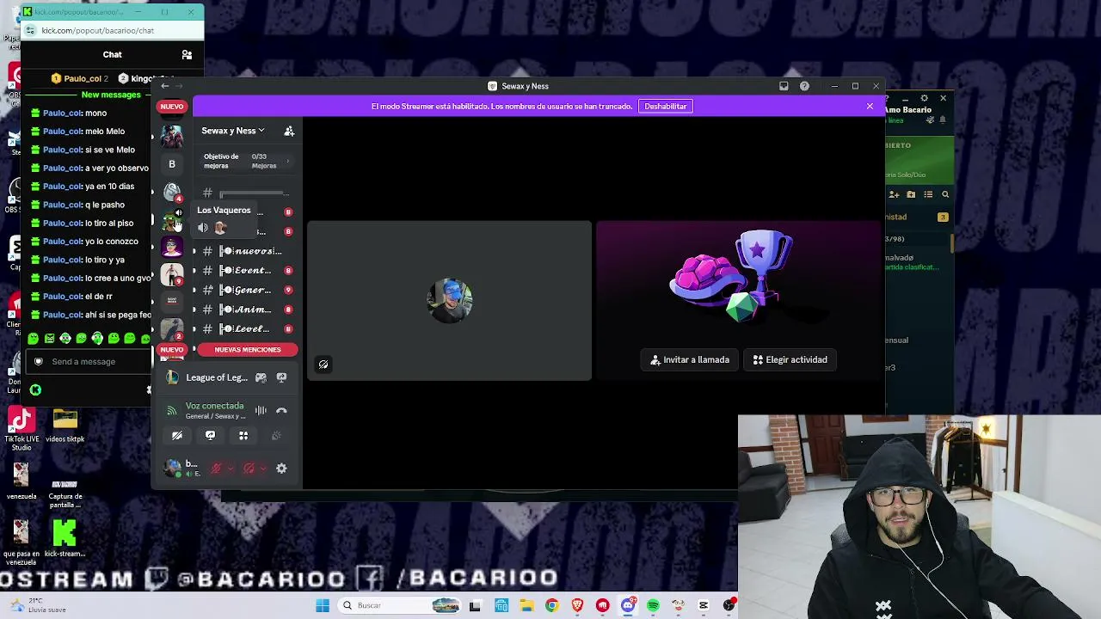Click Invitar a llamada button
The height and width of the screenshot is (619, 1101).
690,360
